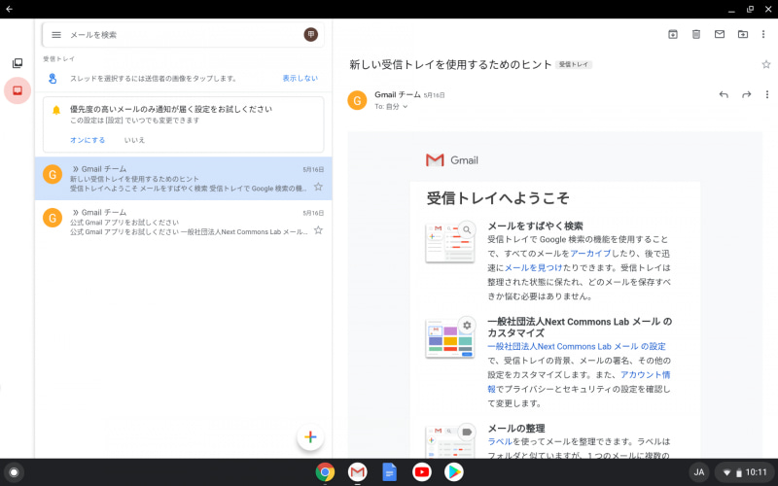
Task: Open 一般社団法人Next Commons Lab メール の設定 link
Action: coord(577,346)
